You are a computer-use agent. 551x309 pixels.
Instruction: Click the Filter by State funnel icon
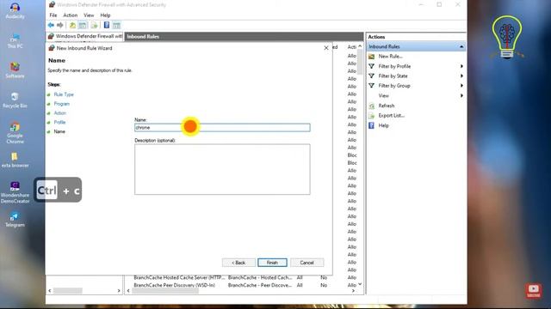click(371, 76)
